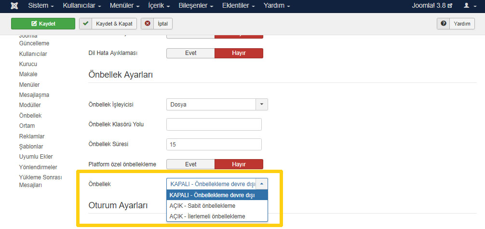Click the Joomla! 3.8 site link
This screenshot has width=485, height=229.
[432, 6]
